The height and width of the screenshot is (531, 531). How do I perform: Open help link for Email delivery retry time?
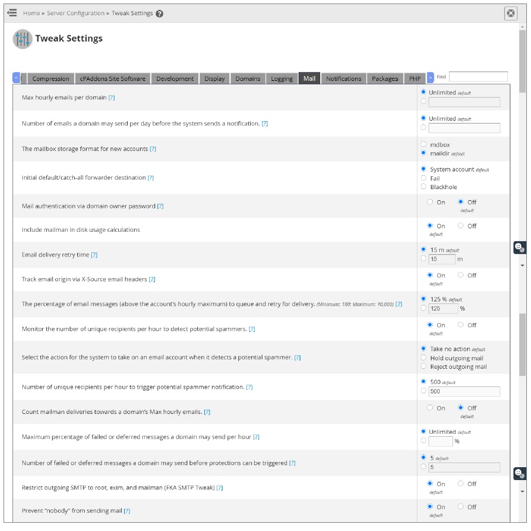pos(94,255)
